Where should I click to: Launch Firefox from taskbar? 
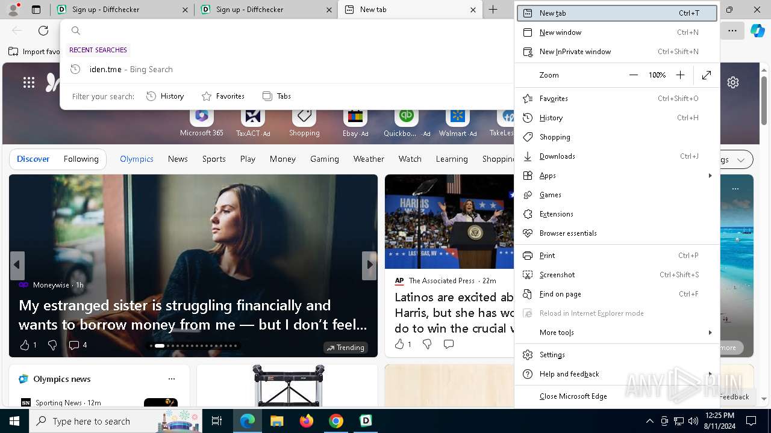click(307, 421)
